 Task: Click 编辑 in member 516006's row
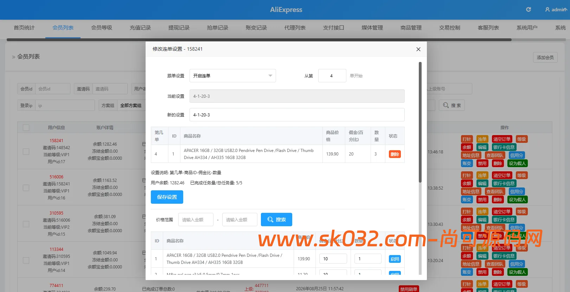(482, 183)
